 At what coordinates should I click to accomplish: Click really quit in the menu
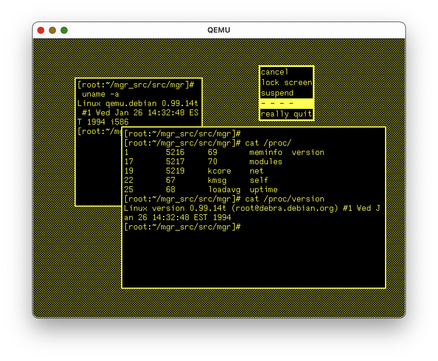286,114
